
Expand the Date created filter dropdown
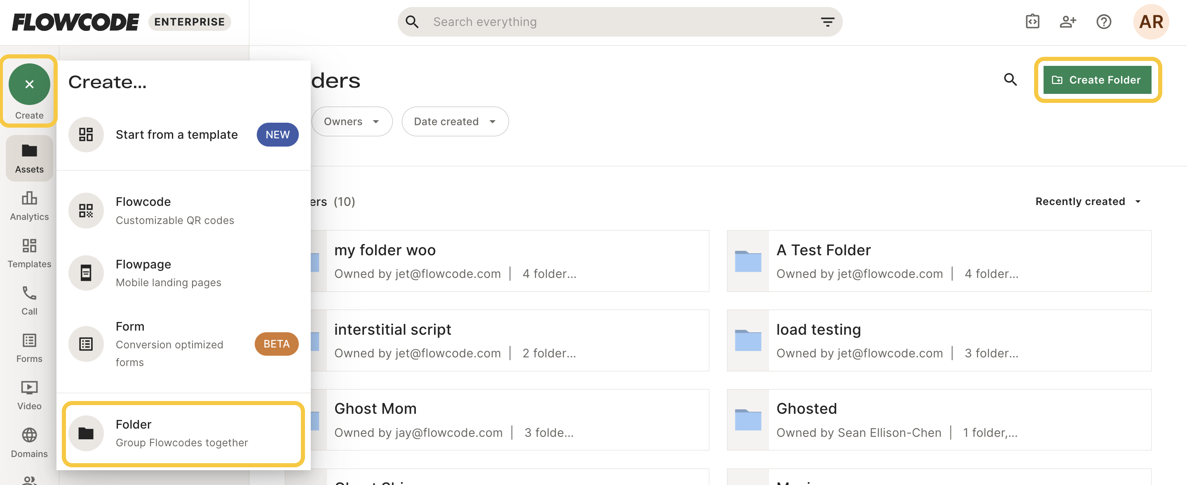pos(455,121)
